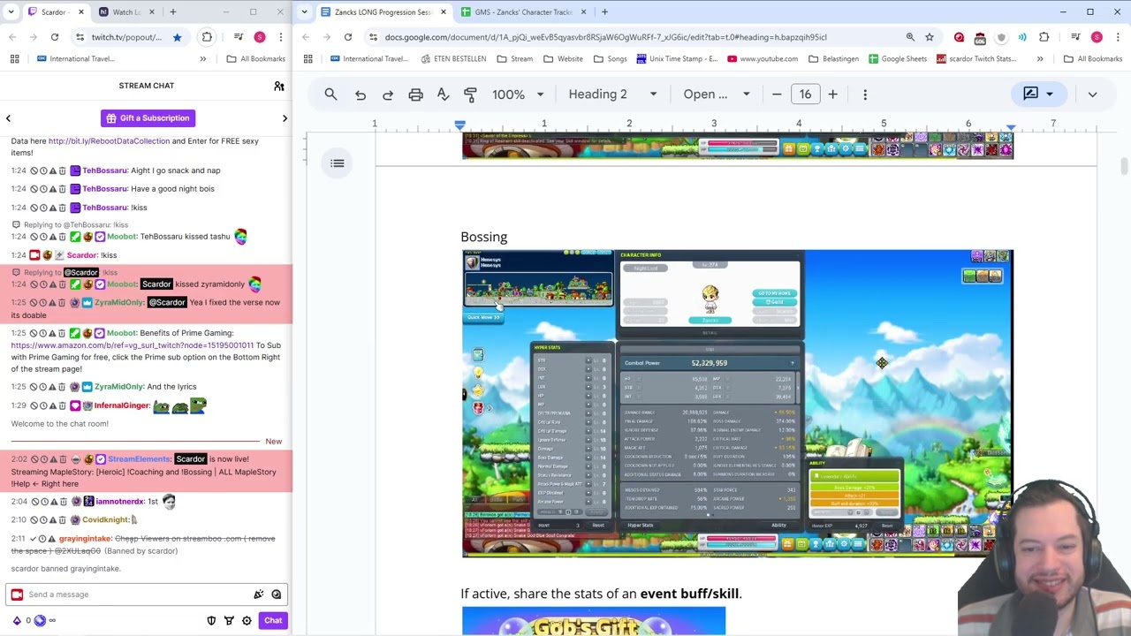Open Extensions menu in Twitch window
1131x636 pixels.
207,37
